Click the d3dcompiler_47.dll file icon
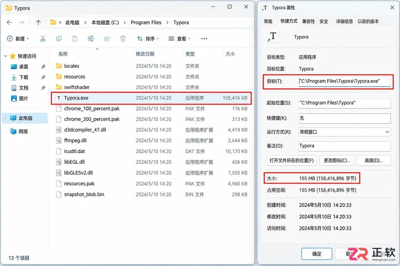400x266 pixels. tap(59, 130)
